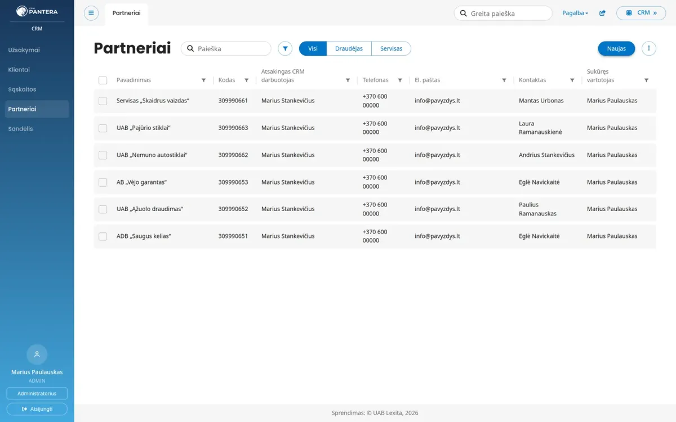Filter the El. paštas column

[504, 80]
